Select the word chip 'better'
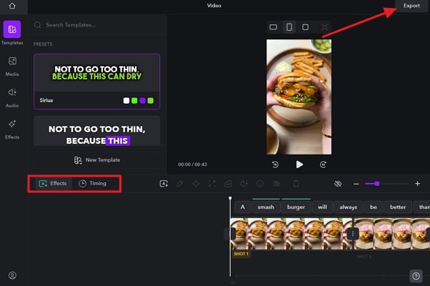430x286 pixels. (398, 207)
